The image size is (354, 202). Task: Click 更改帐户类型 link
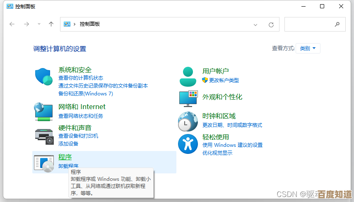(224, 80)
